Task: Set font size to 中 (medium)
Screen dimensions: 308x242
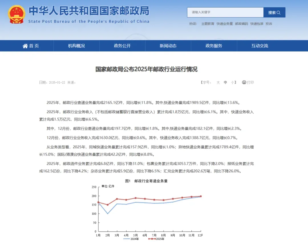Action: (x=225, y=83)
